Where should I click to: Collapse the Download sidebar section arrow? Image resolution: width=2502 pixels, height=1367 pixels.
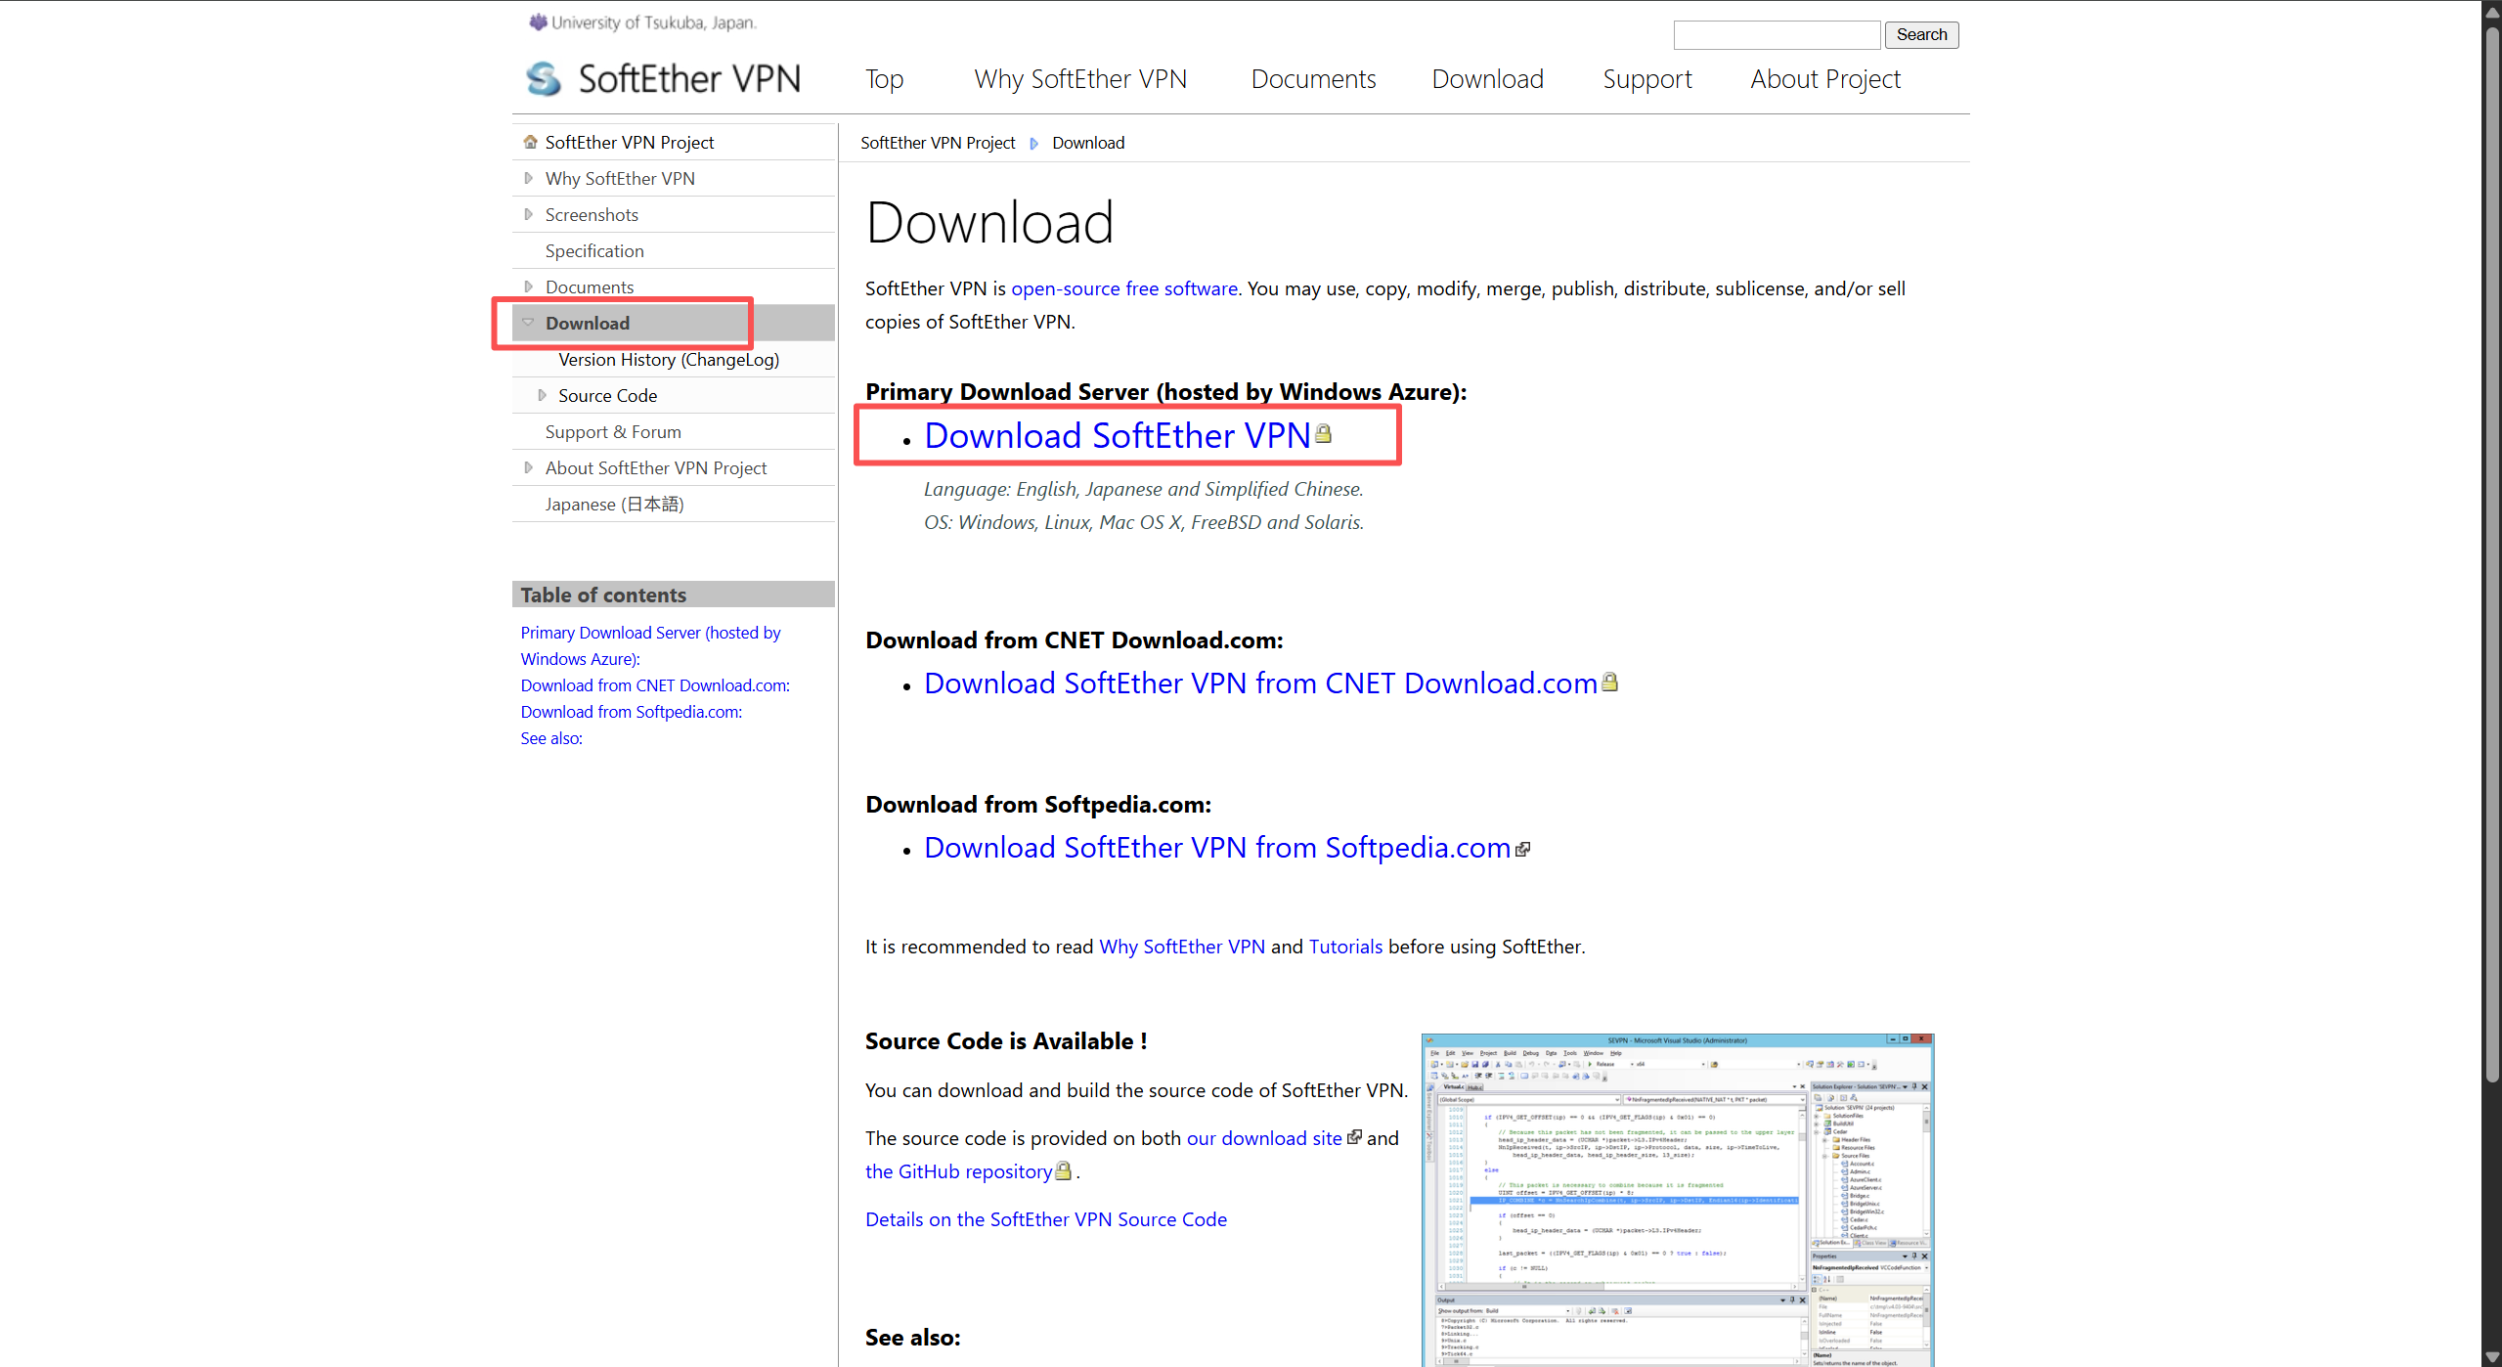528,322
